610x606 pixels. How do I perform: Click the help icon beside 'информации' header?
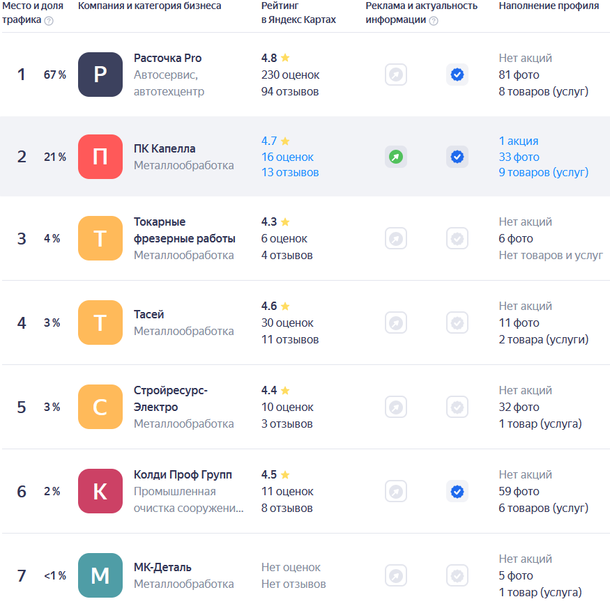pyautogui.click(x=434, y=21)
